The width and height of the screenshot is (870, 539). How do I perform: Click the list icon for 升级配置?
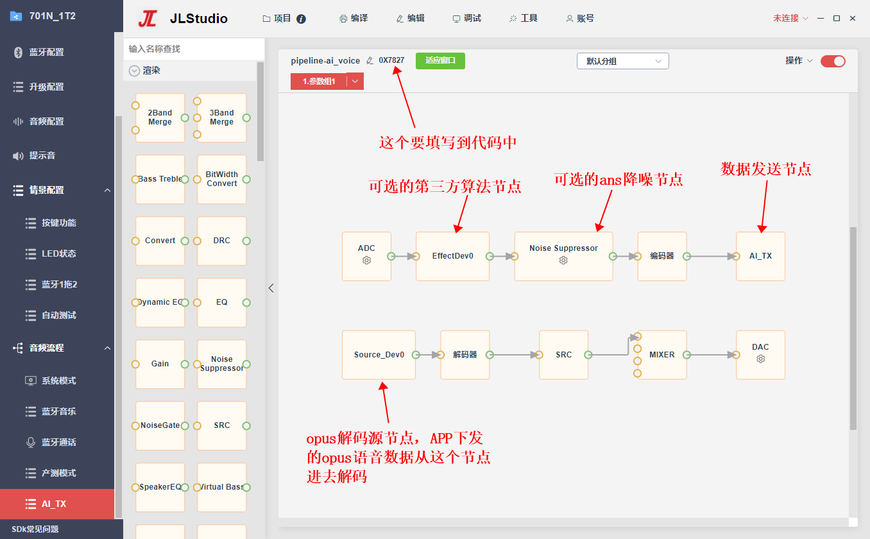(x=18, y=87)
